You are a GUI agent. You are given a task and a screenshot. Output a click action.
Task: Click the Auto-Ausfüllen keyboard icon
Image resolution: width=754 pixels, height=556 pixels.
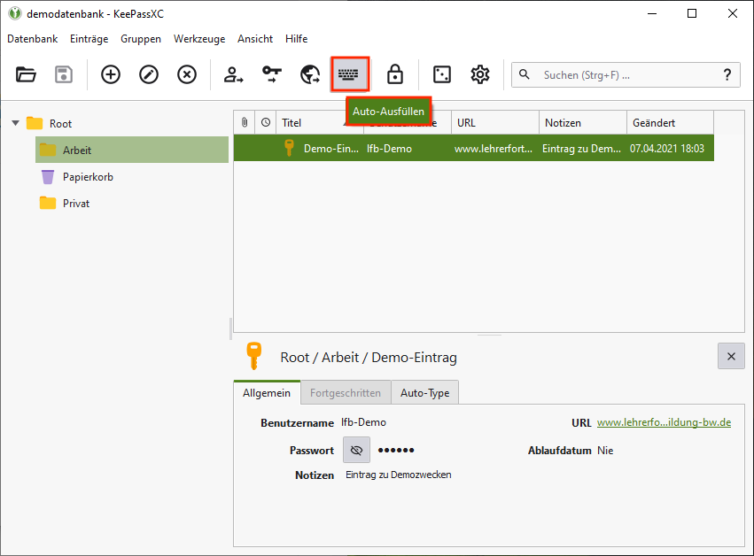click(x=350, y=74)
